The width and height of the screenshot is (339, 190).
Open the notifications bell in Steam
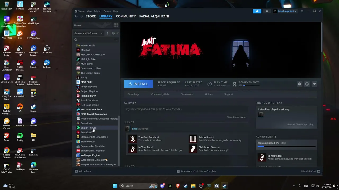click(x=267, y=11)
